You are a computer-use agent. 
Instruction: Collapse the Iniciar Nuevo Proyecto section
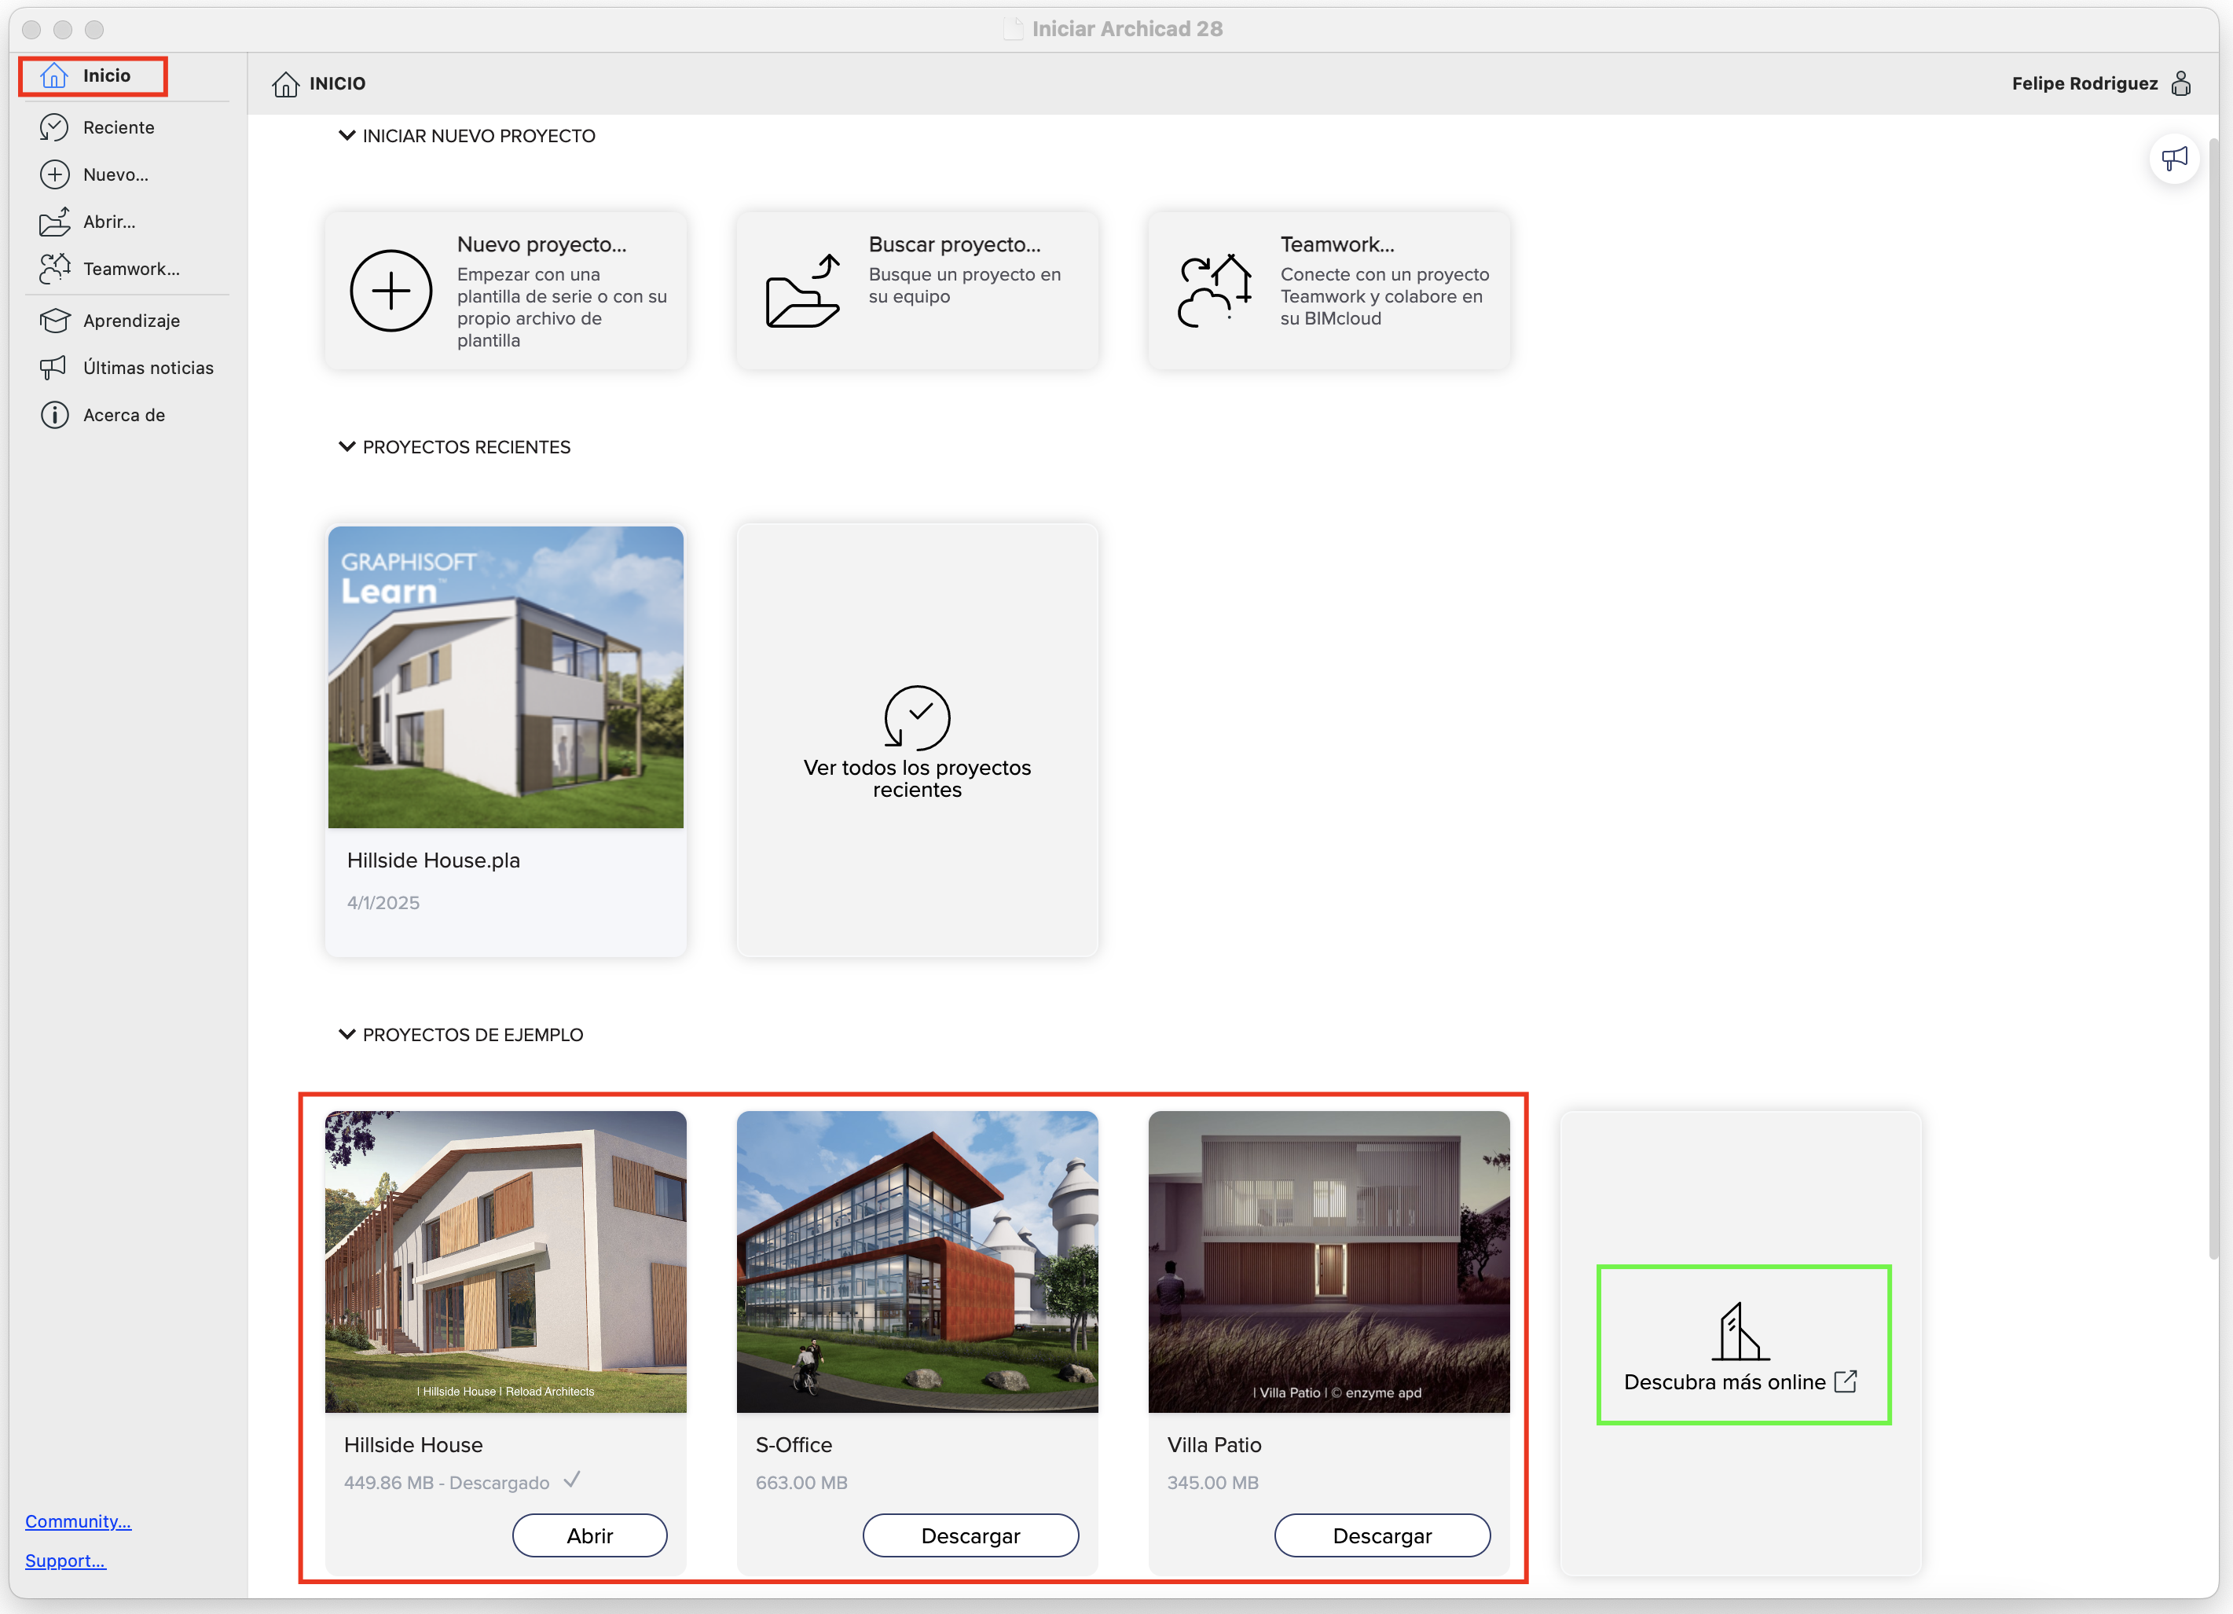tap(346, 135)
